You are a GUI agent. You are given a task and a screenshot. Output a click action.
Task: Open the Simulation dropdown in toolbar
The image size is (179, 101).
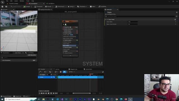click(x=82, y=6)
